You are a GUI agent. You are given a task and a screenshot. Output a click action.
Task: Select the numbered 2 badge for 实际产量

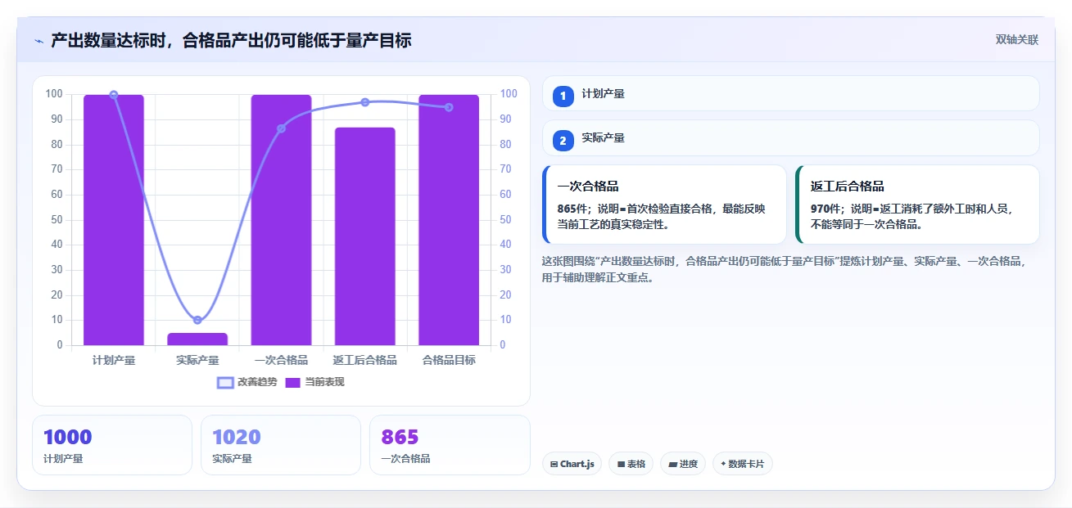tap(563, 141)
